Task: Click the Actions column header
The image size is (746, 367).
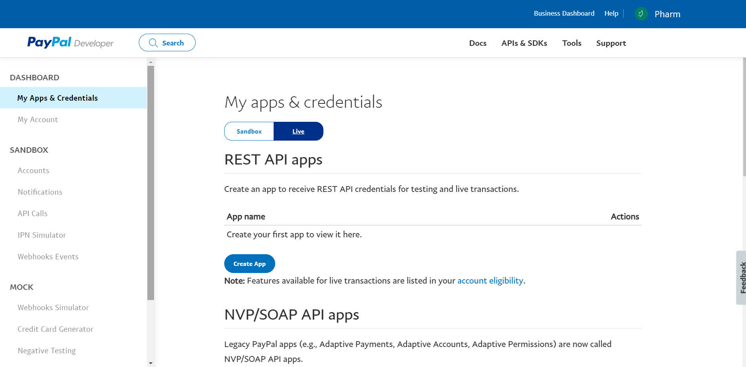Action: coord(625,217)
